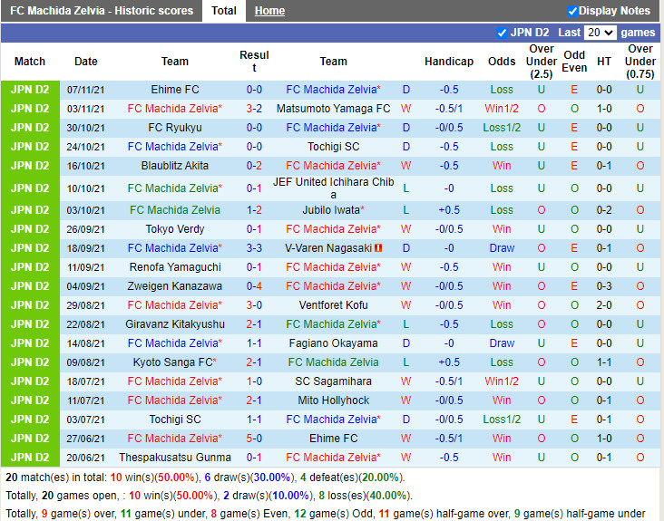This screenshot has width=664, height=521.
Task: Click +0.5 handicap in Jubilo Iwata row
Action: tap(449, 210)
